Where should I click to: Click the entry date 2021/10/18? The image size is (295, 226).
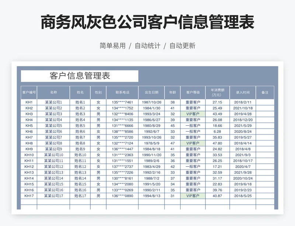click(243, 108)
